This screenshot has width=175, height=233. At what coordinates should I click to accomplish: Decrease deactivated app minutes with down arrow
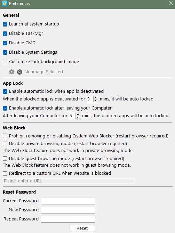96,100
